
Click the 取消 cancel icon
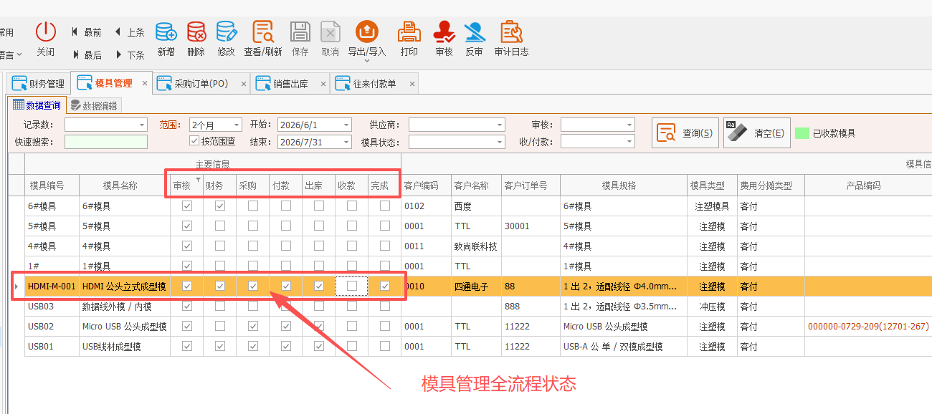[330, 32]
